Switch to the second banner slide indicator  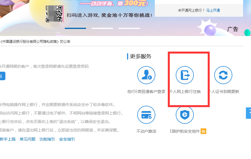[x=102, y=28]
